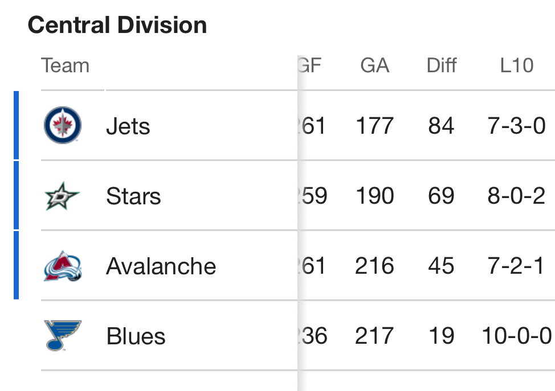Click the Team column header
The image size is (555, 391).
(65, 65)
